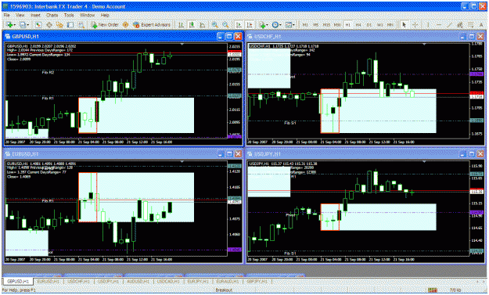Viewport: 489px width, 295px height.
Task: Expand the Periods dropdown arrow
Action: pyautogui.click(x=280, y=25)
